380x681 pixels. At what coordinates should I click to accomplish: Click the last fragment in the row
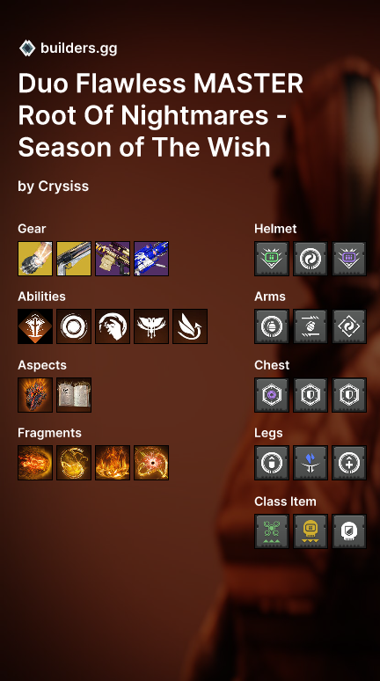click(x=151, y=463)
